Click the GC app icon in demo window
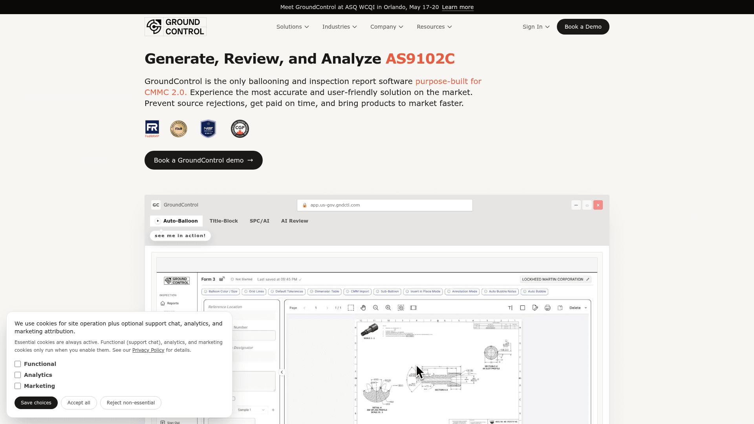This screenshot has width=754, height=424. coord(156,205)
